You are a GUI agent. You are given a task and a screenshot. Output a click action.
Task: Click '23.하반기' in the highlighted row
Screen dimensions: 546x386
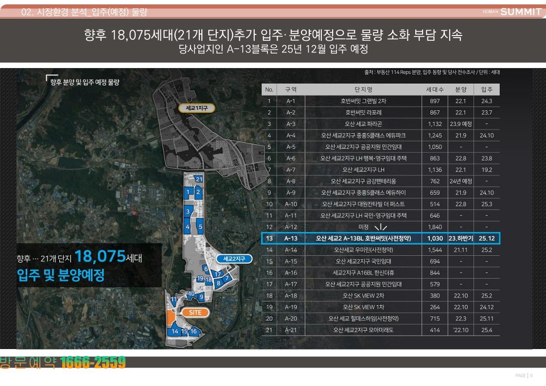tap(461, 238)
